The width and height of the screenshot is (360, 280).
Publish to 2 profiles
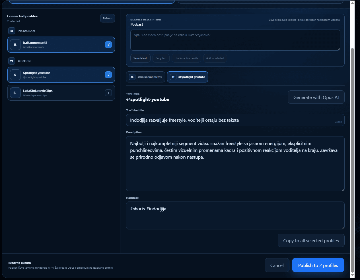coord(318,265)
